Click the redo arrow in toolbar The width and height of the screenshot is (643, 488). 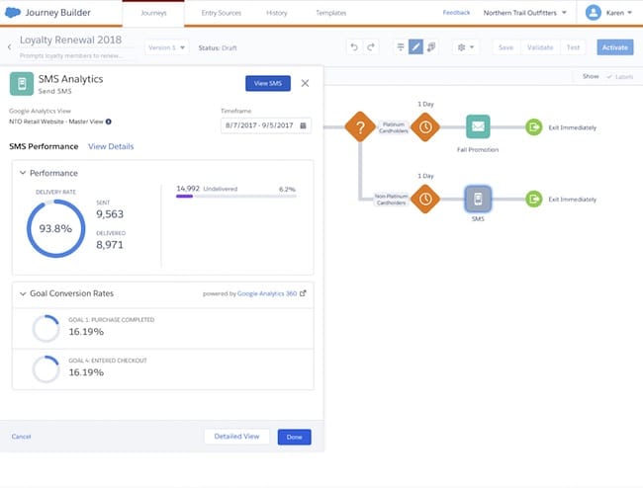[x=371, y=47]
